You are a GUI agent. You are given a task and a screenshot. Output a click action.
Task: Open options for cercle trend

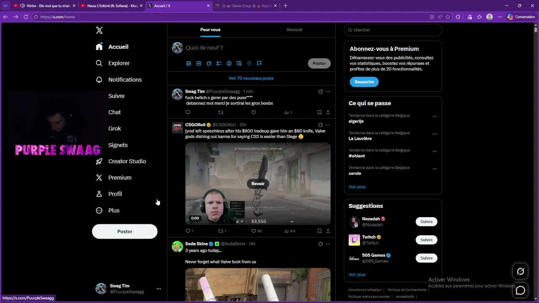pos(435,169)
